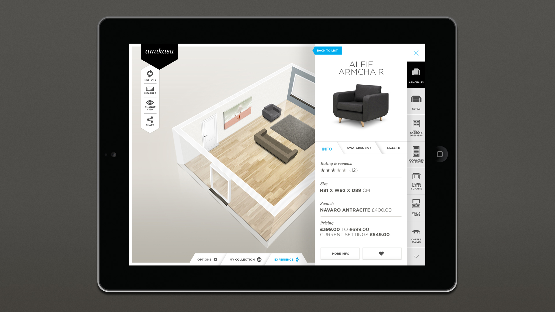Toggle the Experience mode view

(x=286, y=259)
